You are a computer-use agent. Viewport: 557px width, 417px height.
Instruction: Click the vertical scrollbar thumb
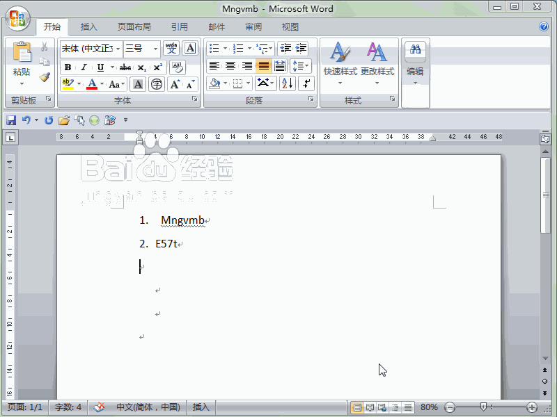click(x=545, y=195)
